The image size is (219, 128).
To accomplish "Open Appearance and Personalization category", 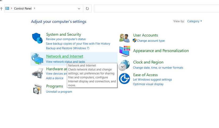I will (161, 51).
